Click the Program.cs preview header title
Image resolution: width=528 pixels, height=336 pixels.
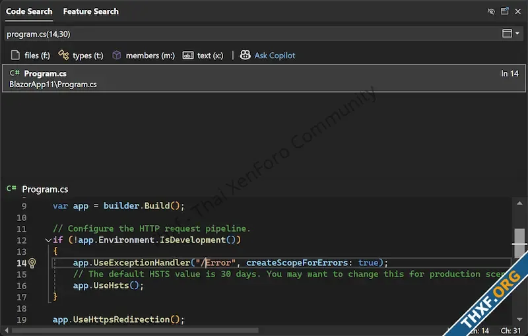point(45,189)
